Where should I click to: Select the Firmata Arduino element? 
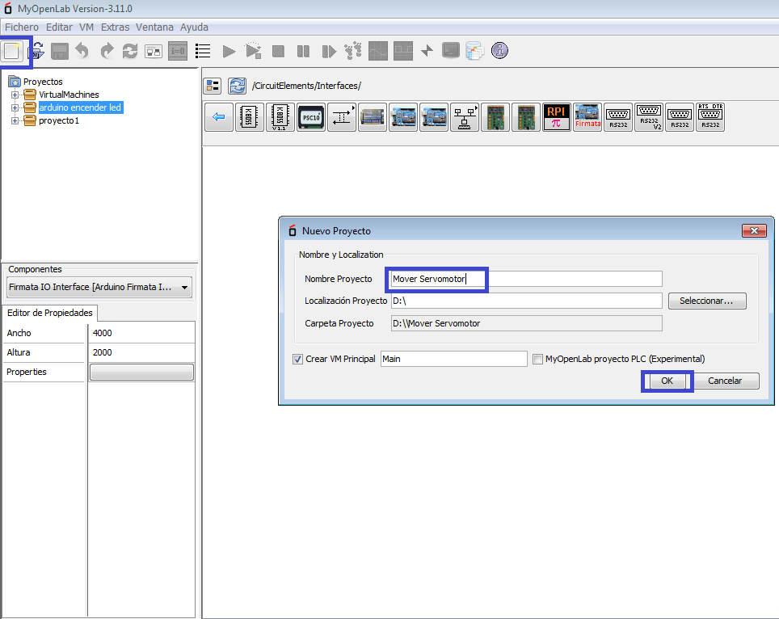(x=587, y=117)
